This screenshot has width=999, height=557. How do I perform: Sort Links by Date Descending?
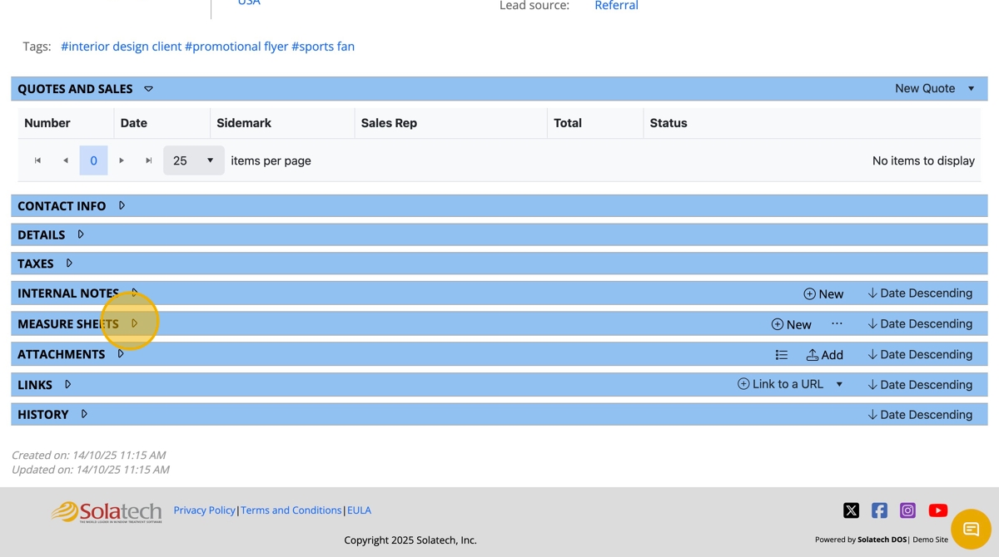(920, 385)
